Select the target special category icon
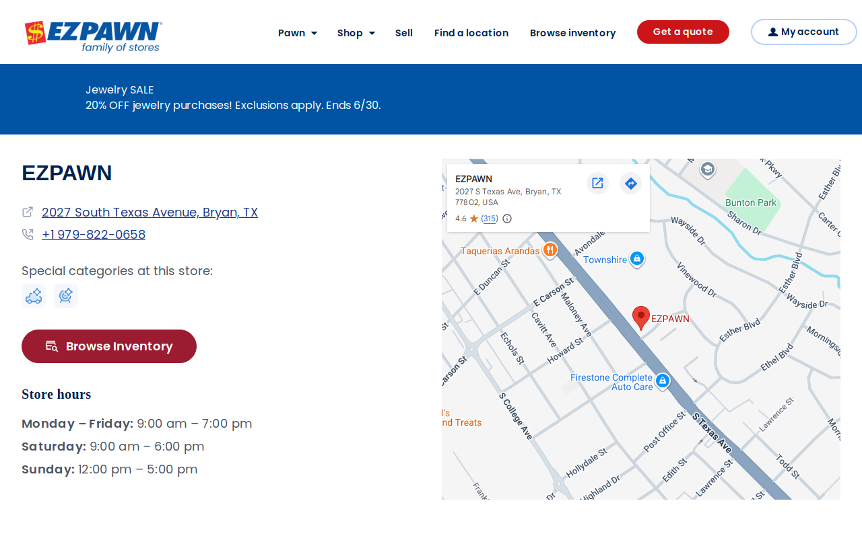This screenshot has height=538, width=862. pos(66,296)
